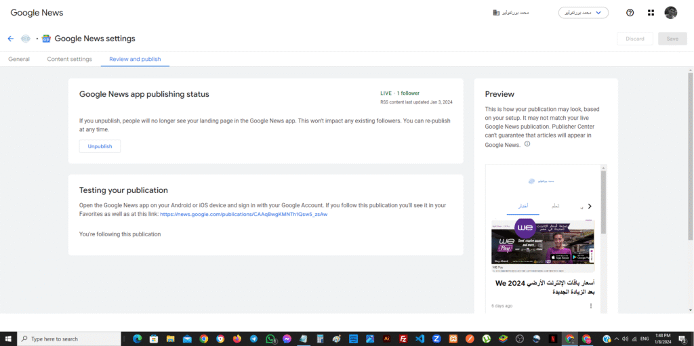Screen dimensions: 694x346
Task: Open File Explorer from the taskbar
Action: (170, 339)
